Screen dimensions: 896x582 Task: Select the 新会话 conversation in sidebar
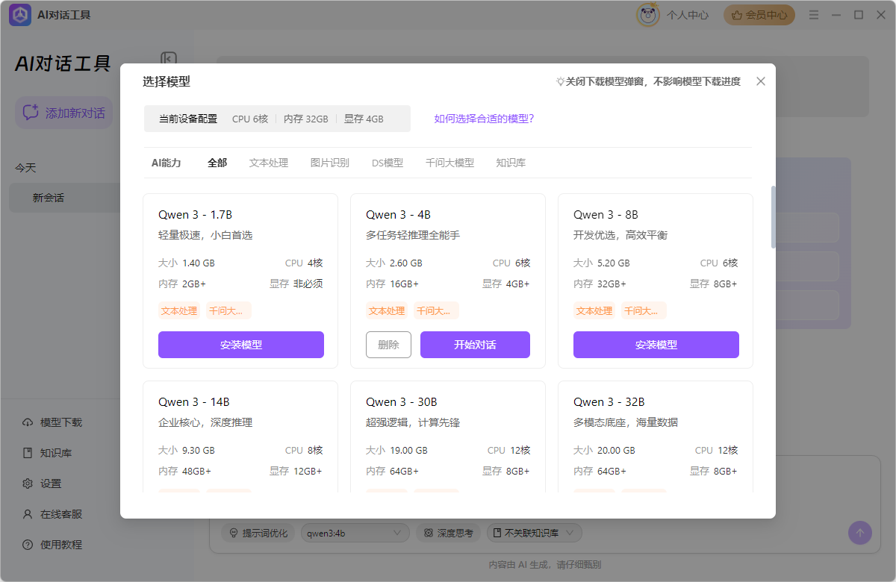pyautogui.click(x=64, y=198)
